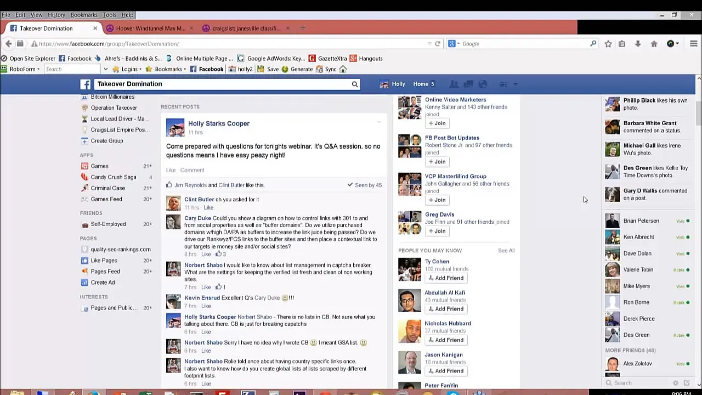Click the Firefox home icon
The width and height of the screenshot is (702, 395).
click(x=654, y=44)
